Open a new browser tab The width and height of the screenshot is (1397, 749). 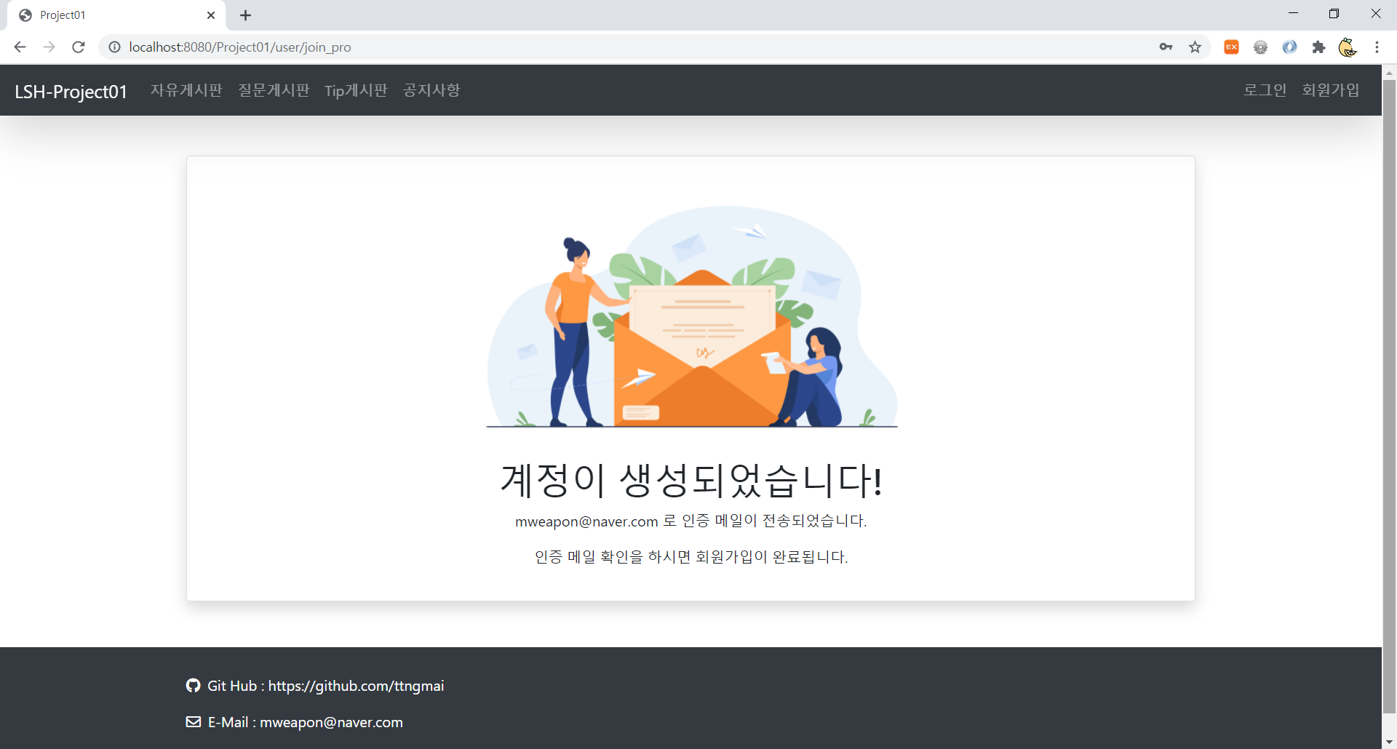pyautogui.click(x=245, y=15)
